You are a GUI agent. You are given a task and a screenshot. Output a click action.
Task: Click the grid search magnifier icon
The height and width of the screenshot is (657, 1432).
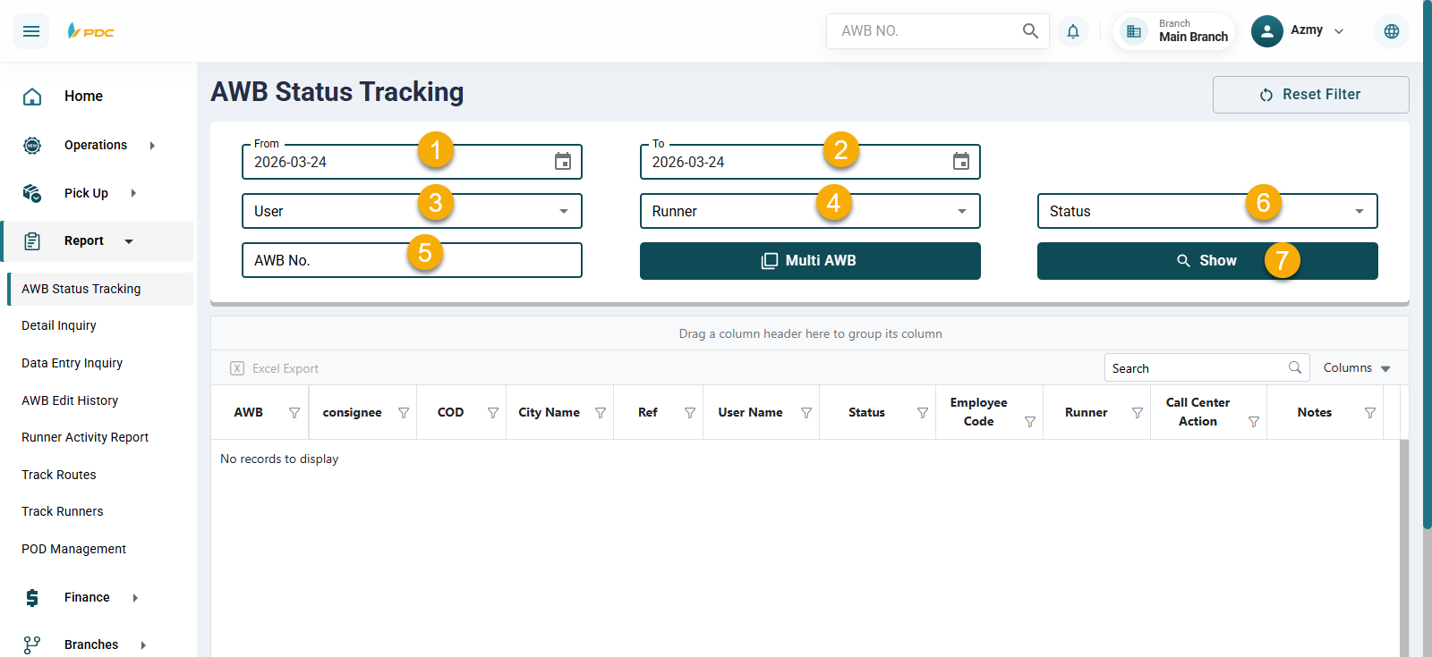[x=1295, y=367]
